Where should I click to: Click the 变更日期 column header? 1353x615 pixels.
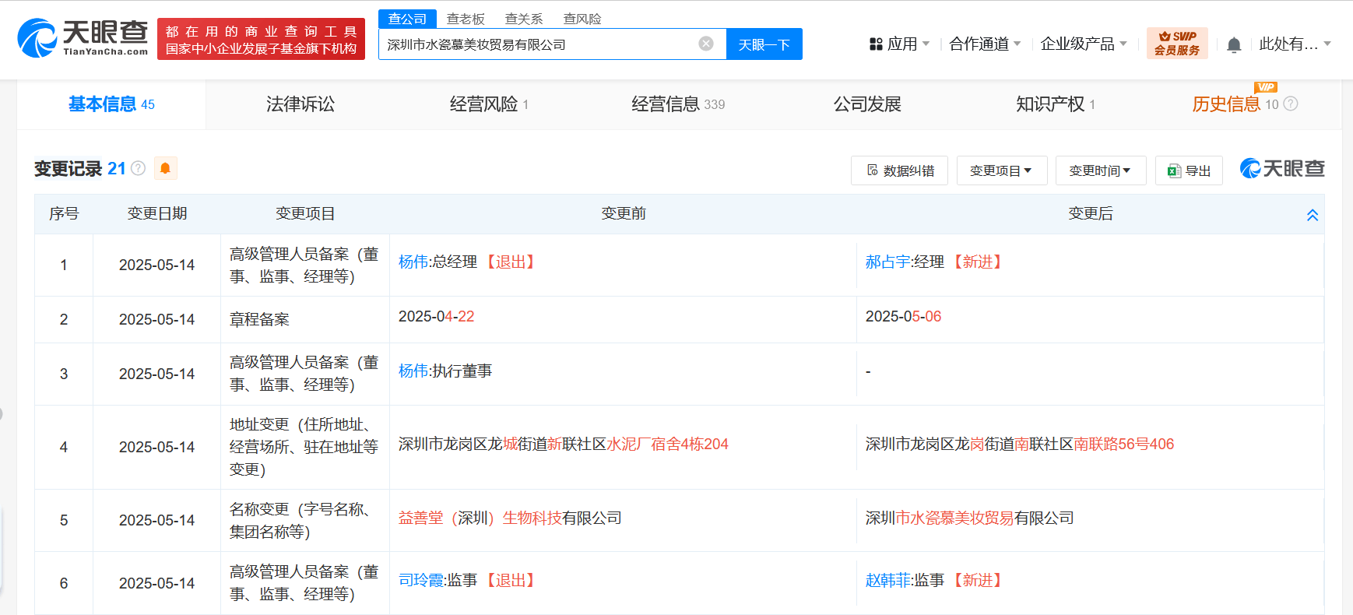(x=157, y=214)
